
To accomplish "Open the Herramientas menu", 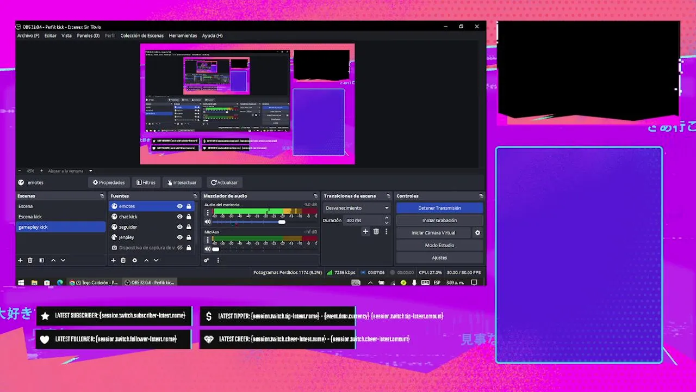I will pos(183,35).
